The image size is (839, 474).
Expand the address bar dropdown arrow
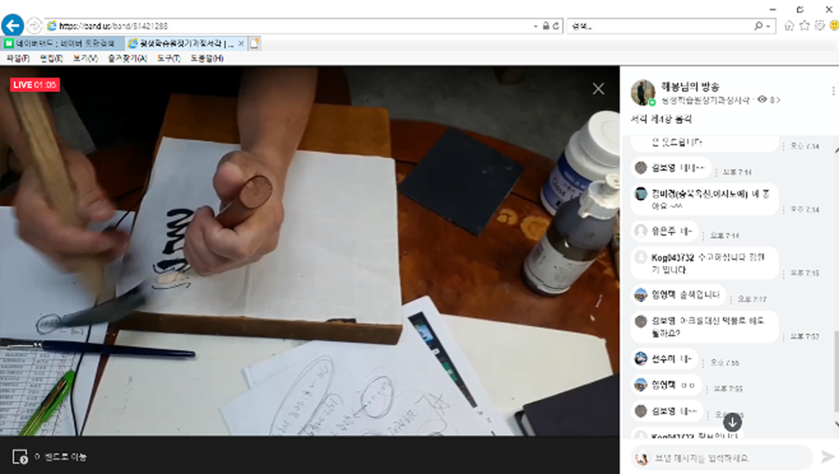tap(536, 27)
